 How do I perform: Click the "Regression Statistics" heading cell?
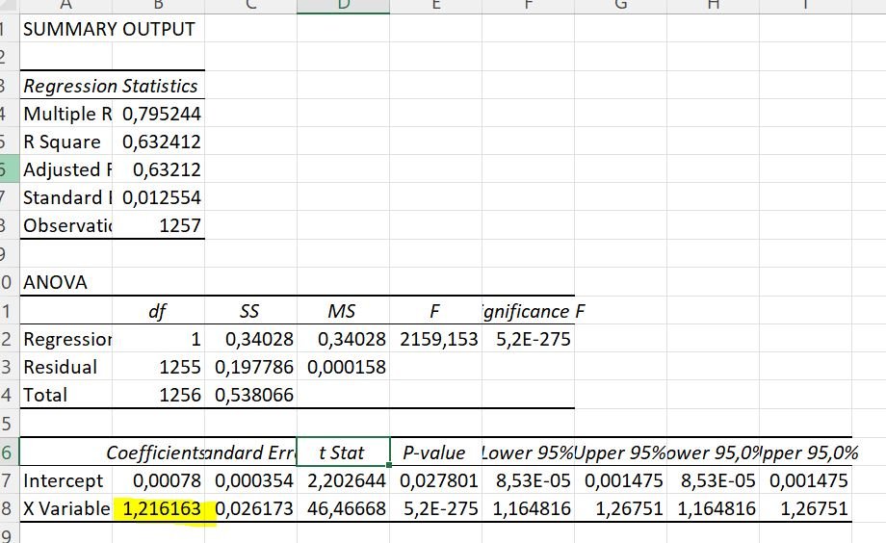[110, 86]
